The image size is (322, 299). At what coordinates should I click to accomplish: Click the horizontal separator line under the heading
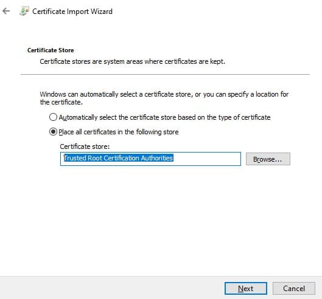pos(165,74)
